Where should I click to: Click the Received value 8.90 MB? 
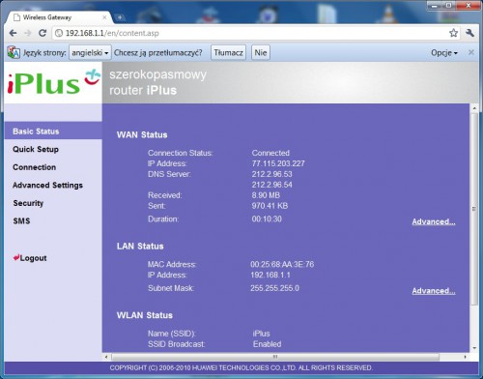(266, 195)
